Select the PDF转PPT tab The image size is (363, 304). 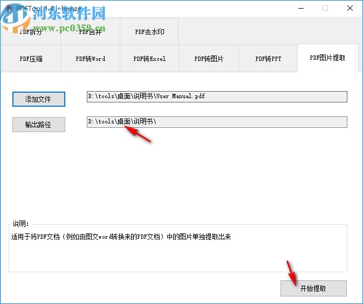pyautogui.click(x=268, y=59)
